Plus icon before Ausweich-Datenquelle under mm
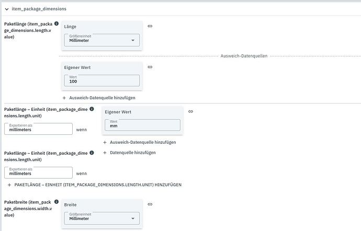The image size is (361, 231). pyautogui.click(x=105, y=142)
